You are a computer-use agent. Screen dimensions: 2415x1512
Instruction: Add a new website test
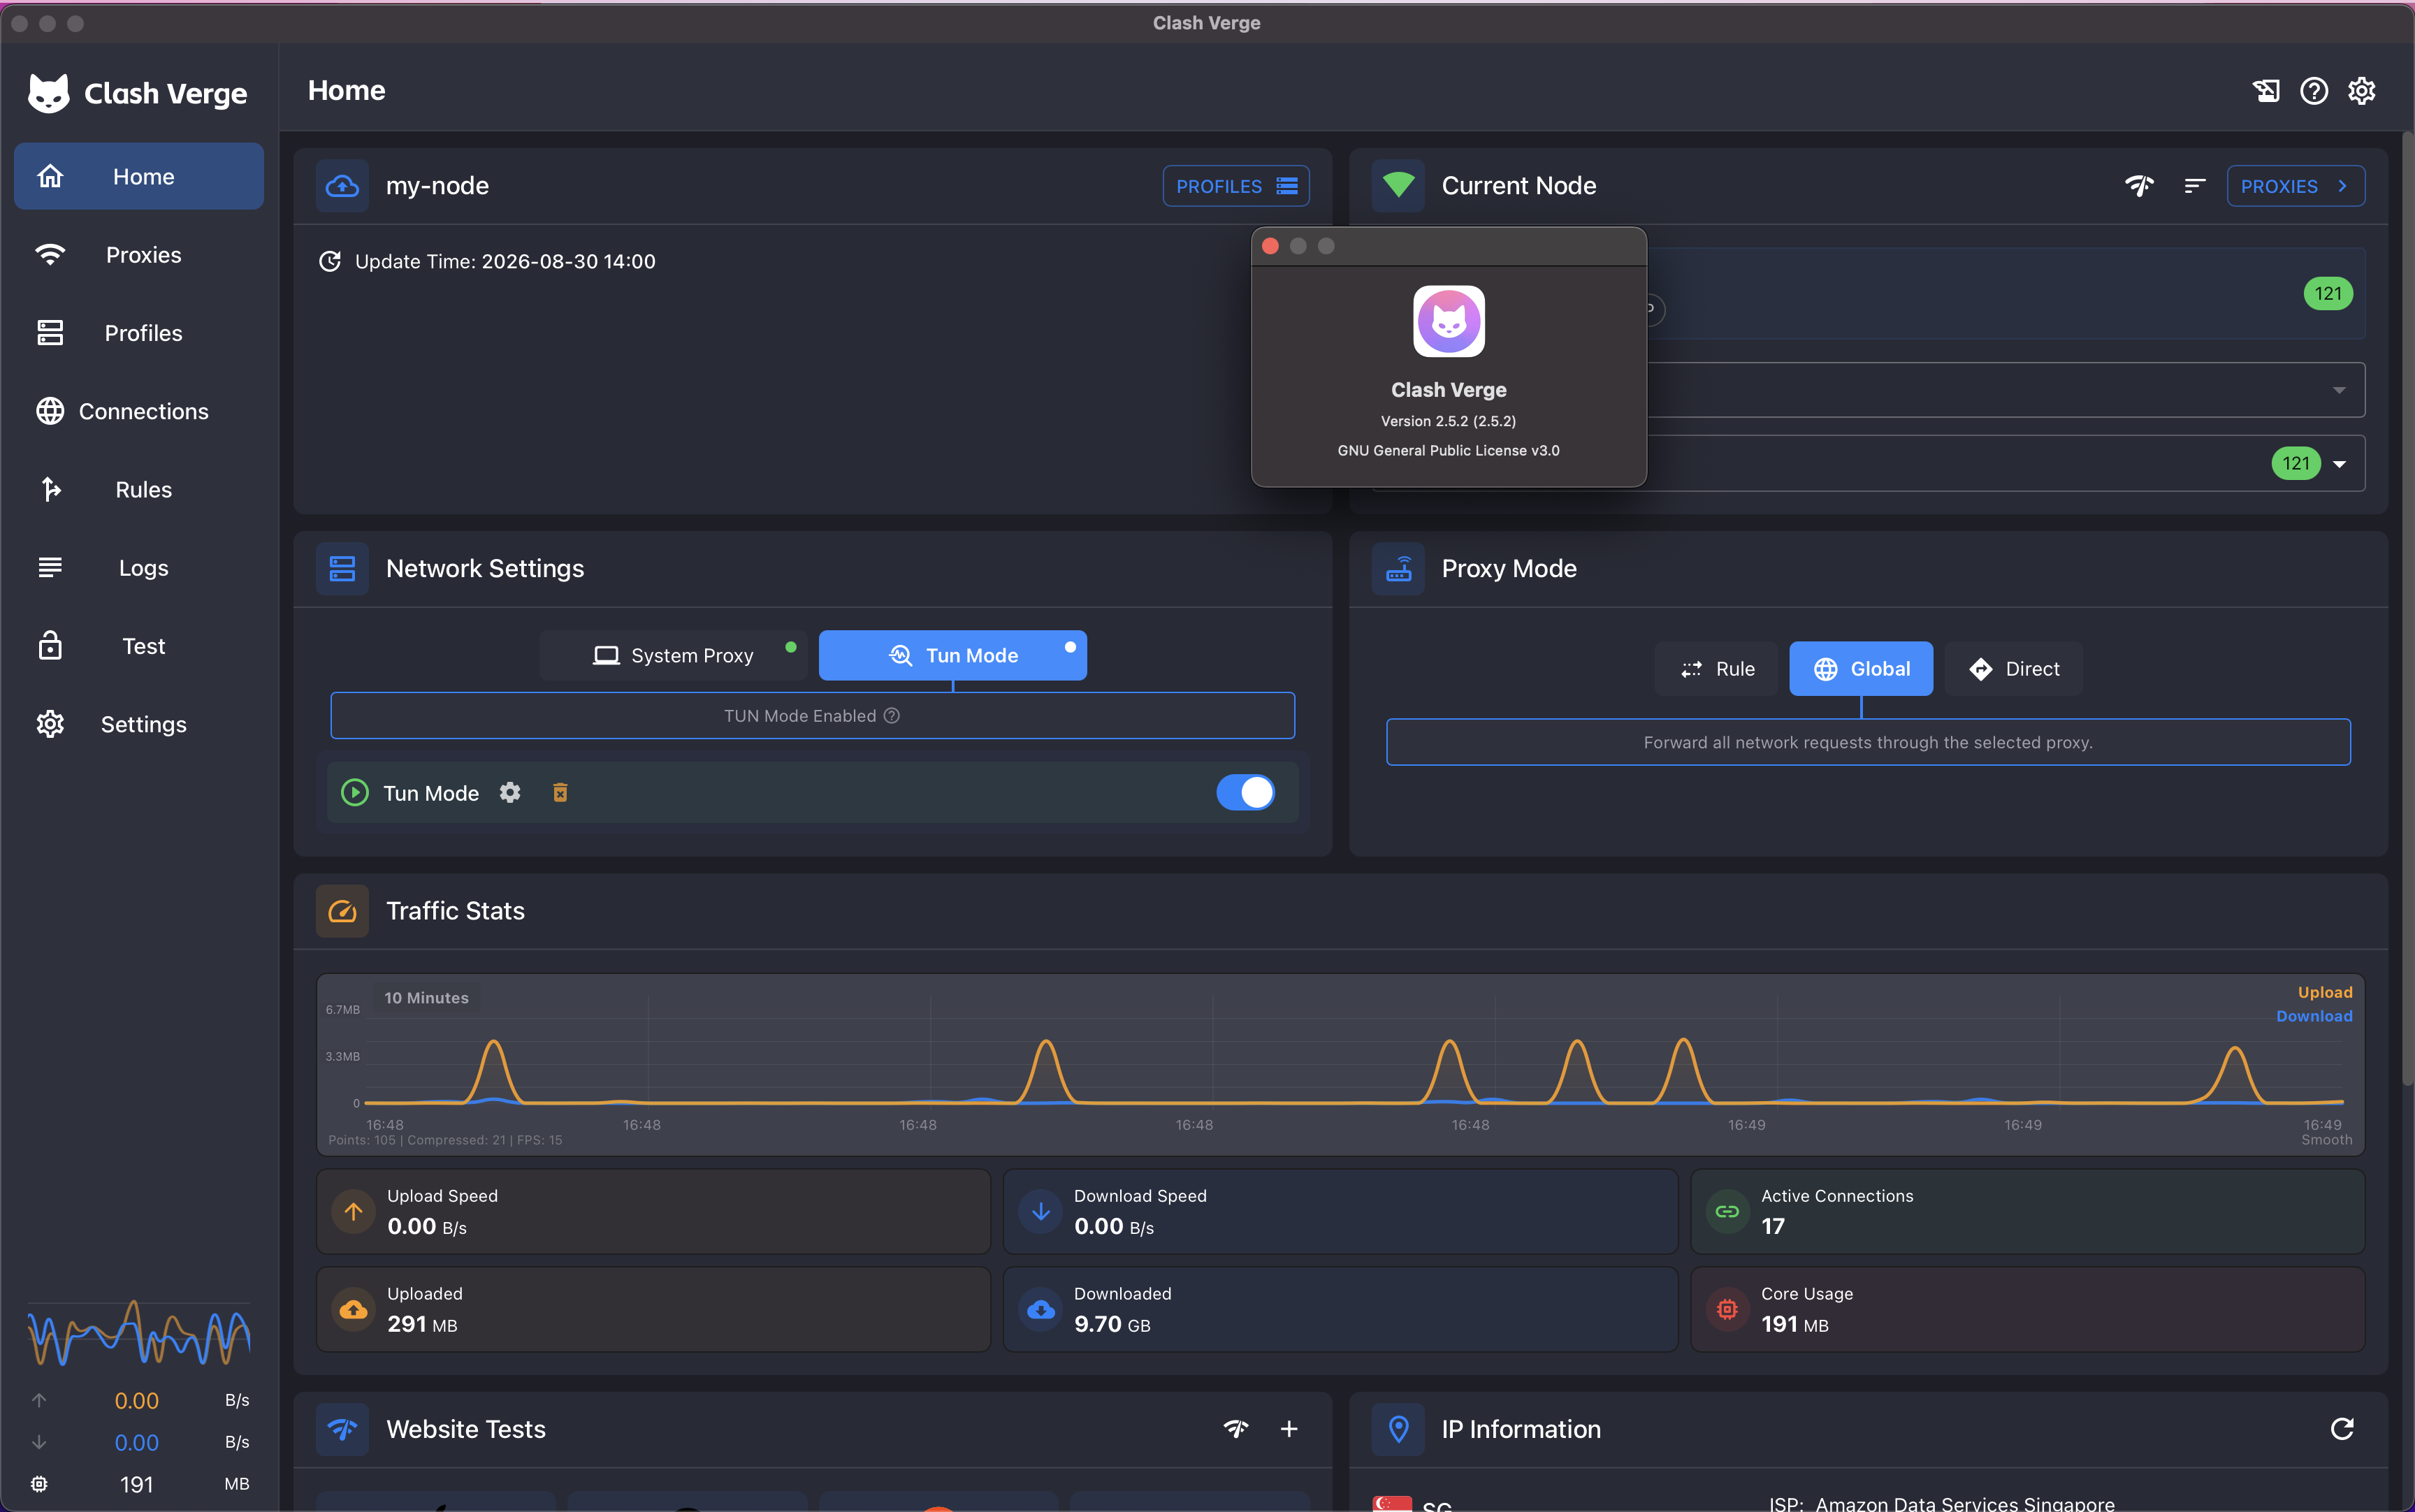click(1289, 1429)
